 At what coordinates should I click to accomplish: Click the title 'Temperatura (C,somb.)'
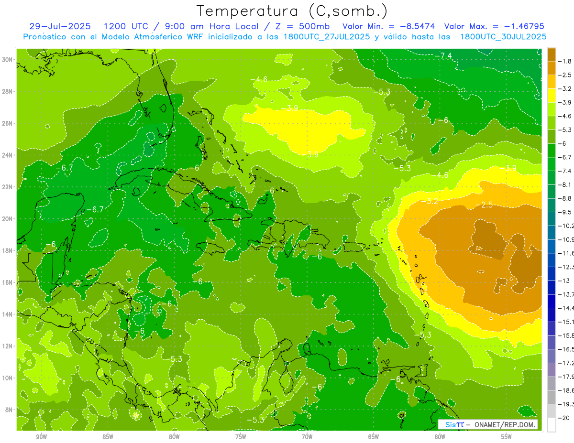pos(292,11)
